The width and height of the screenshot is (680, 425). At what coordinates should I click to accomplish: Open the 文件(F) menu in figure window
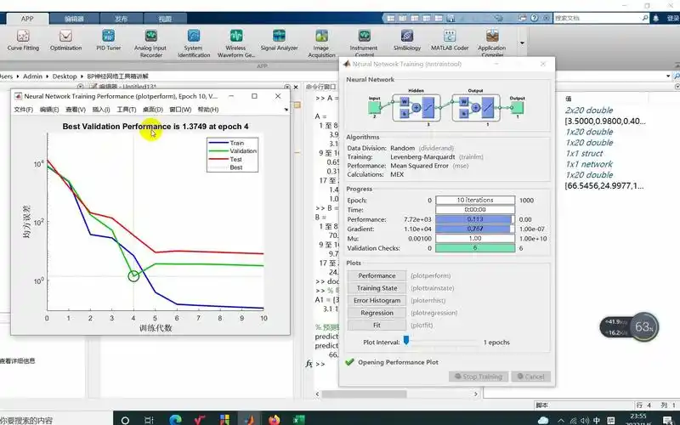[x=24, y=110]
